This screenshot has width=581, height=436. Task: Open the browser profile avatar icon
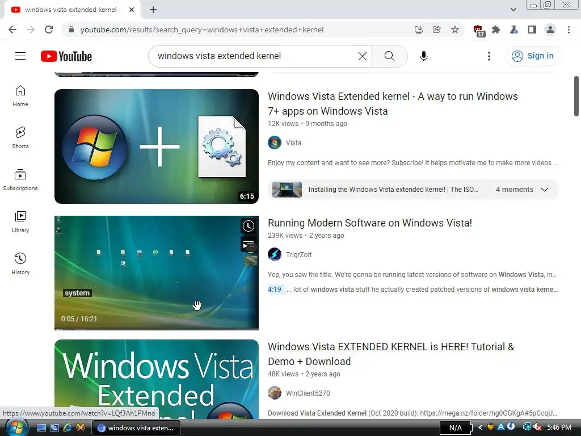tap(550, 30)
